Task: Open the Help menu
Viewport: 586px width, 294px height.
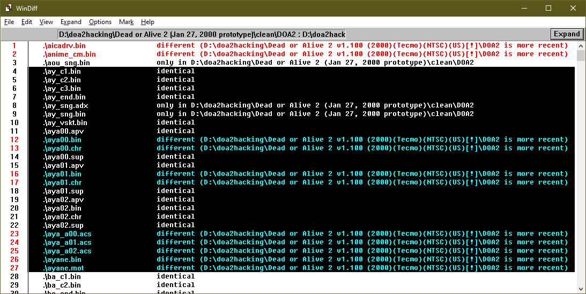Action: [147, 22]
